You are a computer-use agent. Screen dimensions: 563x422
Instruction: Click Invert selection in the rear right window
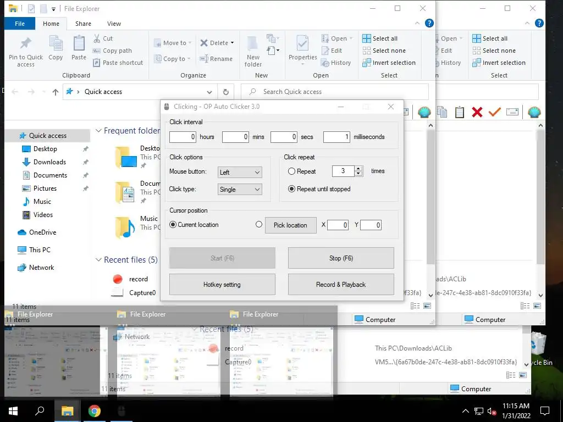click(x=499, y=63)
